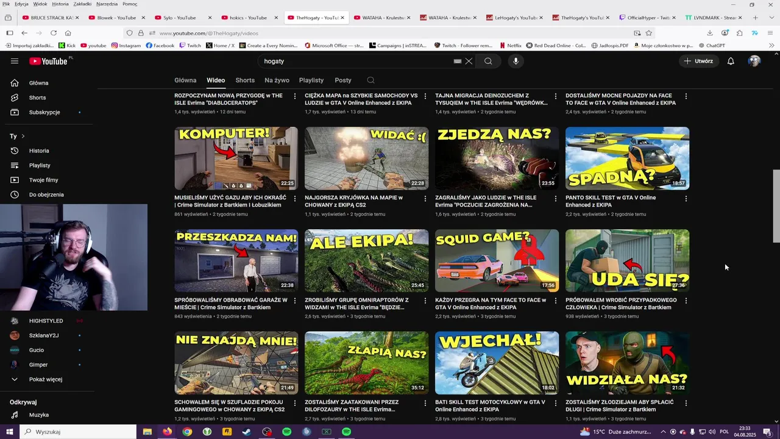Reload the page in the browser toolbar
This screenshot has width=780, height=439.
click(54, 33)
